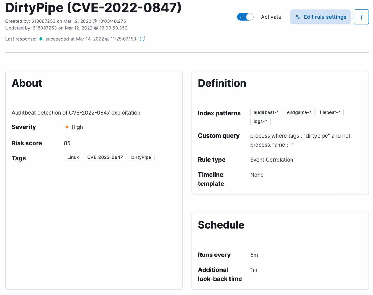Click the refresh icon beside last response
Image resolution: width=373 pixels, height=295 pixels.
[142, 39]
